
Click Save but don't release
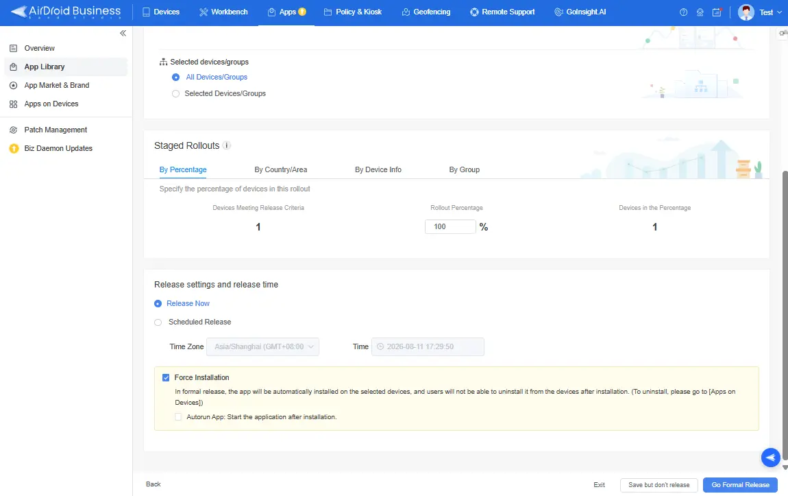[x=659, y=485]
